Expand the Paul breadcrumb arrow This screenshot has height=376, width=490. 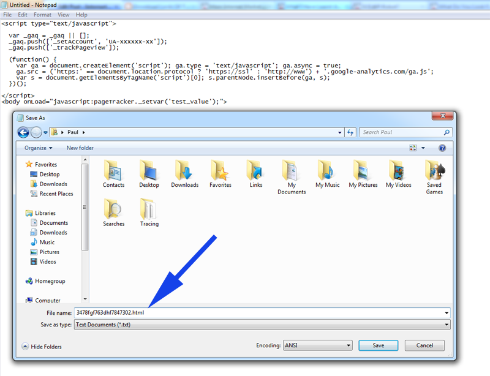tap(83, 132)
